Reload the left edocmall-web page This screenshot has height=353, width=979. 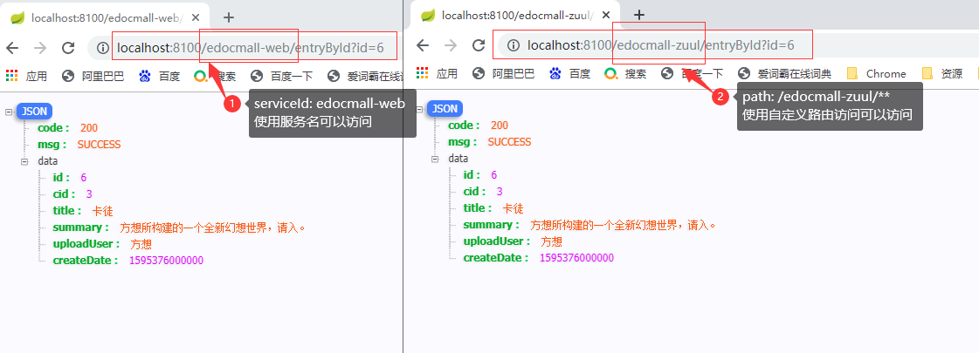(x=68, y=47)
